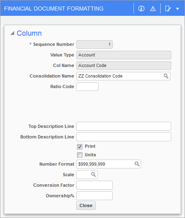Click the Number Format text field

pyautogui.click(x=105, y=164)
